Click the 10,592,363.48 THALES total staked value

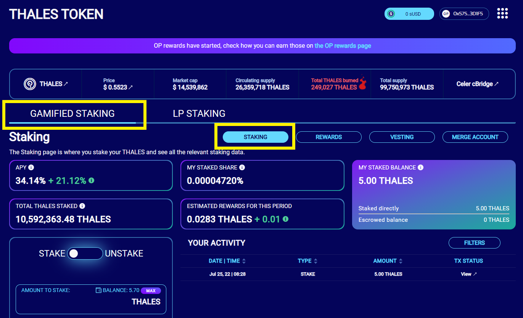click(x=63, y=220)
